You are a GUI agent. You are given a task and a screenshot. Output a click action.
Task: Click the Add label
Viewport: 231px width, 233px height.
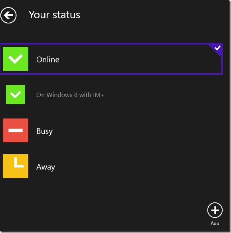215,223
